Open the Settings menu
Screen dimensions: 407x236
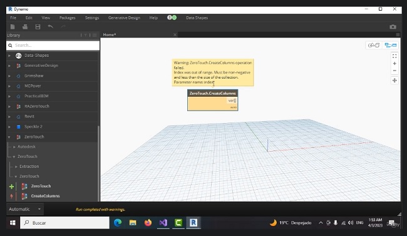[x=92, y=17]
